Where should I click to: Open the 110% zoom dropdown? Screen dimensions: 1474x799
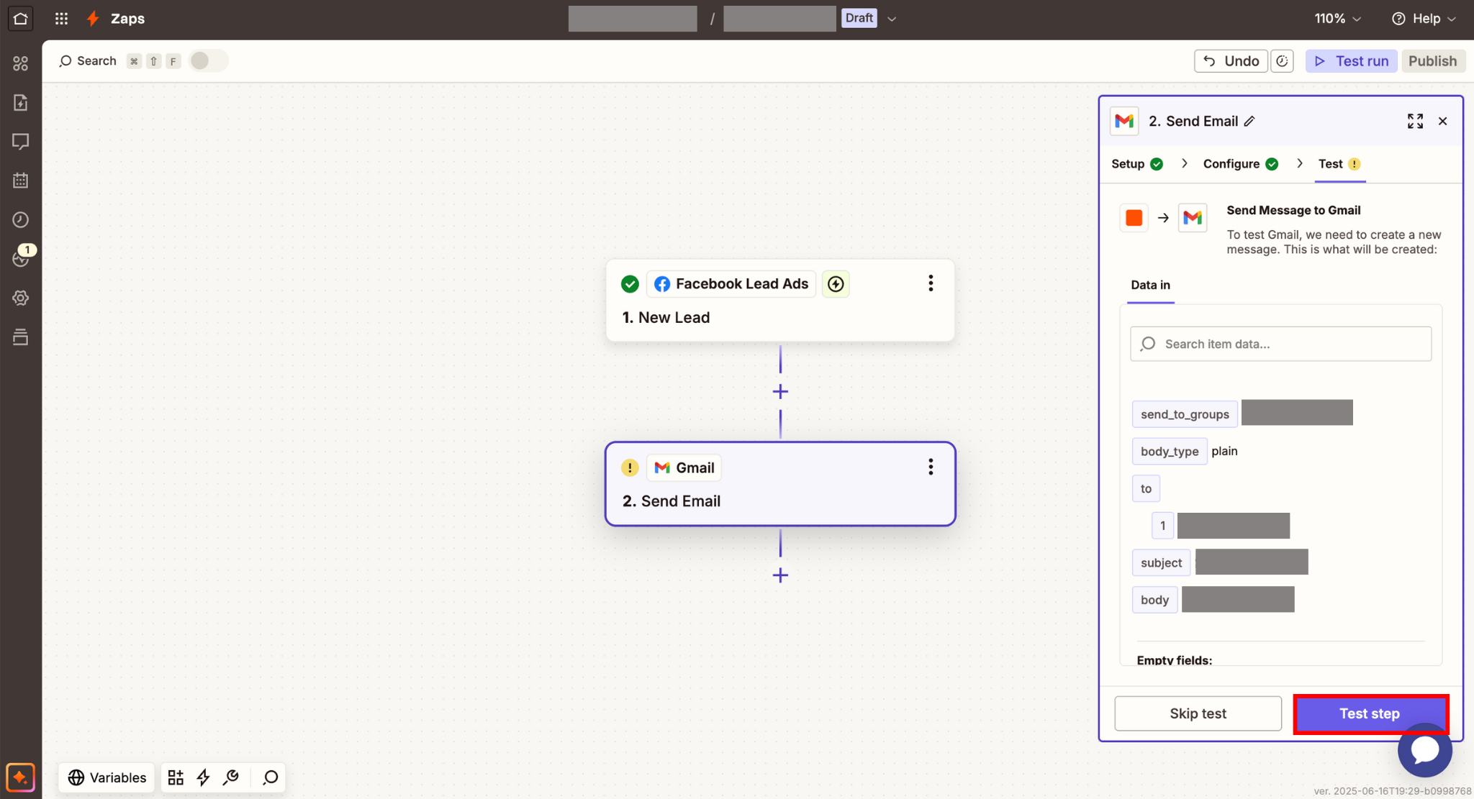coord(1337,19)
